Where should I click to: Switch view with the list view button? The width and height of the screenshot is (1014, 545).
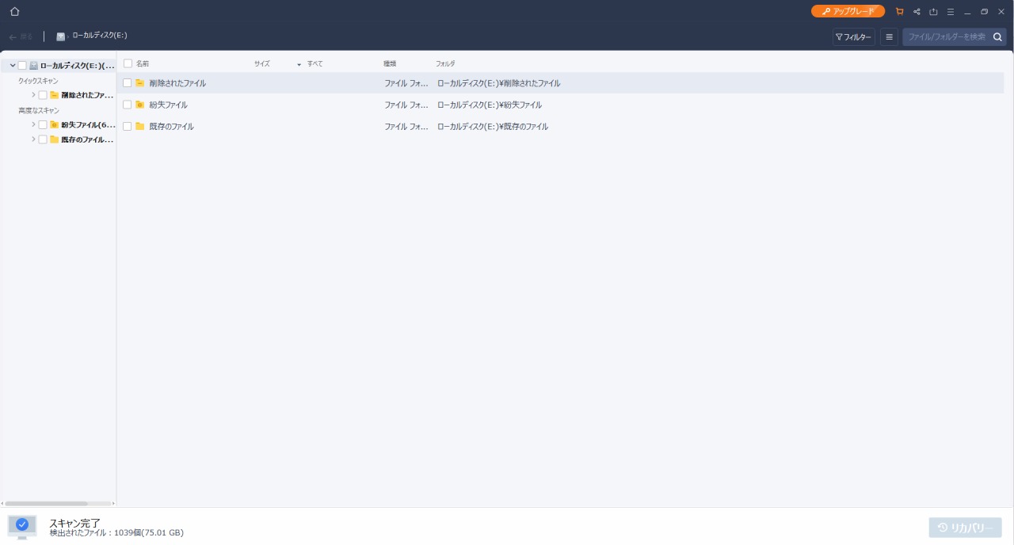[889, 37]
